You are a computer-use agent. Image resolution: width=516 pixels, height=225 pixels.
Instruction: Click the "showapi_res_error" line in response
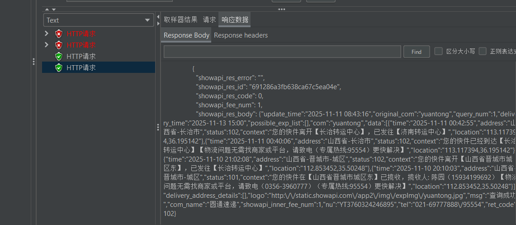[230, 78]
